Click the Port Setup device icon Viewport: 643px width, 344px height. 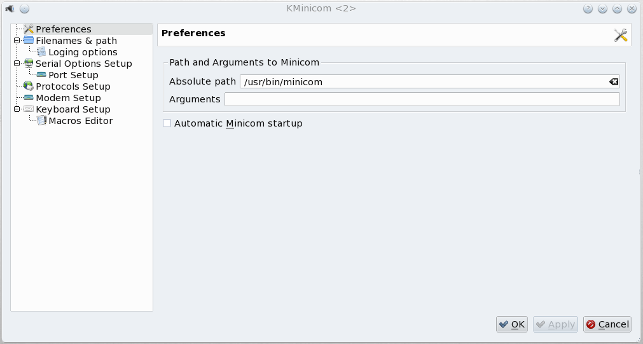[x=41, y=75]
